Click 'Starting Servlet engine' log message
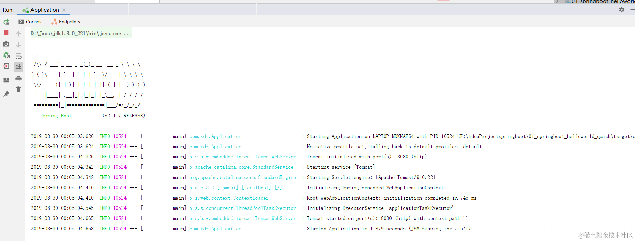Image resolution: width=635 pixels, height=241 pixels. click(371, 177)
